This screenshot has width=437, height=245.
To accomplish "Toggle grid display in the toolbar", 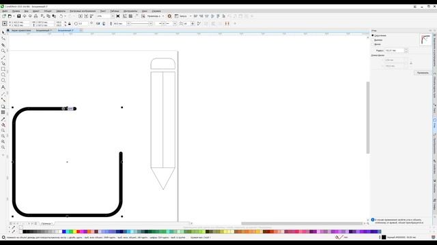I will pos(130,16).
